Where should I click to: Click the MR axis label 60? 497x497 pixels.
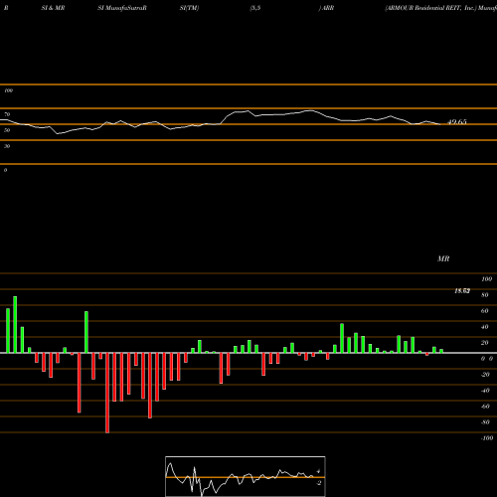click(485, 311)
